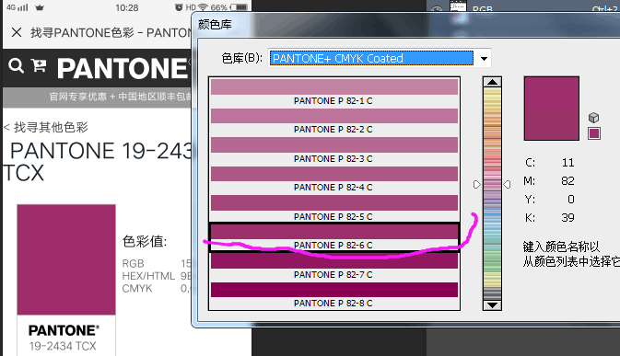Click the search magnifier icon on Pantone page
Viewport: 620px width, 356px height.
(16, 65)
